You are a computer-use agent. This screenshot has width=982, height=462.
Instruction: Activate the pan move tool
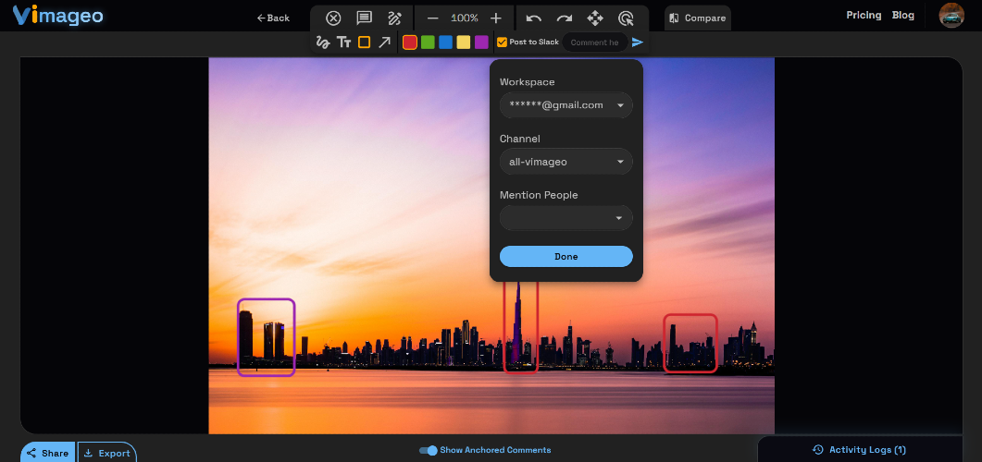[x=595, y=18]
